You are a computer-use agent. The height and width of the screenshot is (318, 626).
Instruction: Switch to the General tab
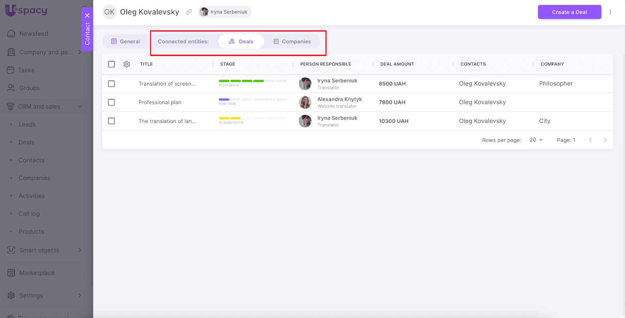click(126, 41)
